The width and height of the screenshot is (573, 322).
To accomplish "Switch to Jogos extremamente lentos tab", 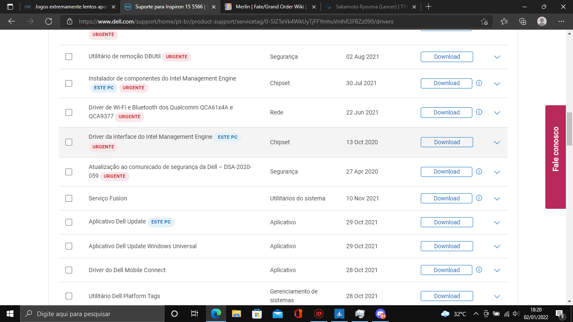I will pyautogui.click(x=69, y=7).
